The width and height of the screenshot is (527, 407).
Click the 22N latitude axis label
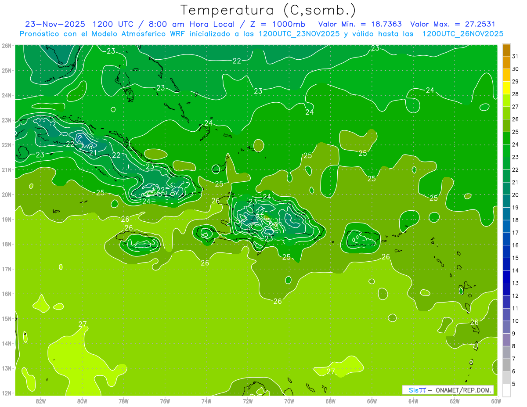click(x=7, y=145)
